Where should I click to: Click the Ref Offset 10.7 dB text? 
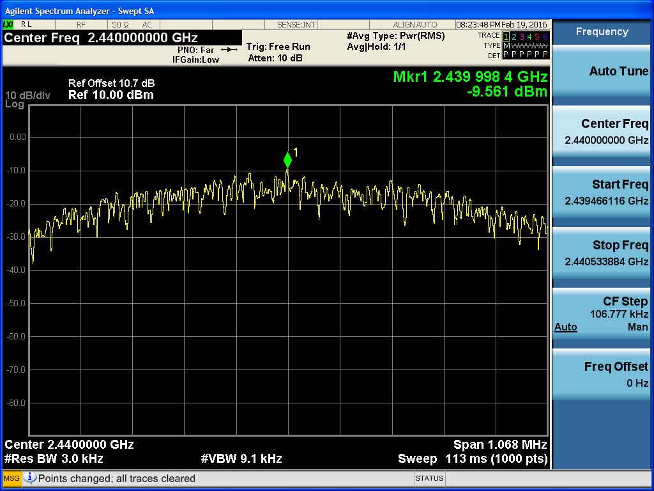coord(111,83)
